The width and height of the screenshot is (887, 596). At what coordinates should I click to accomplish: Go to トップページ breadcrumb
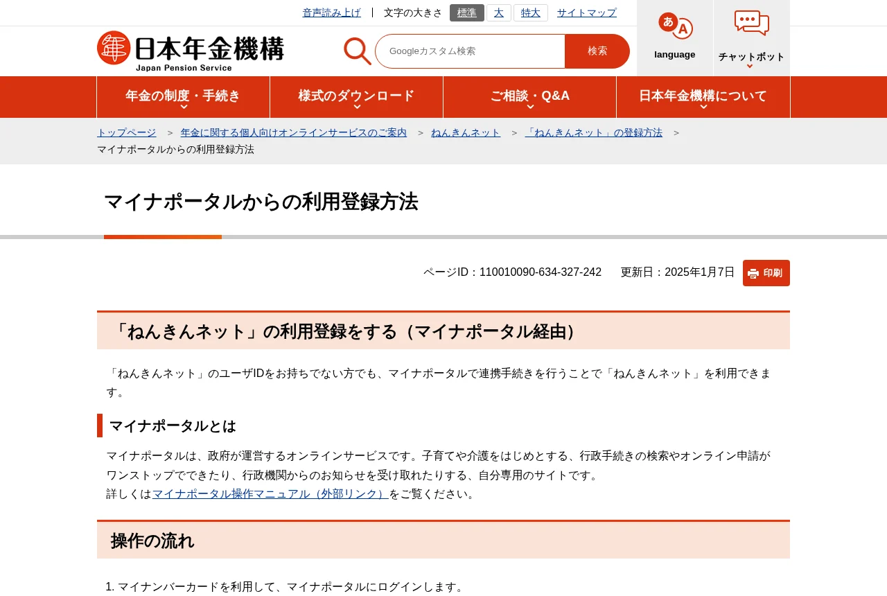click(x=127, y=132)
